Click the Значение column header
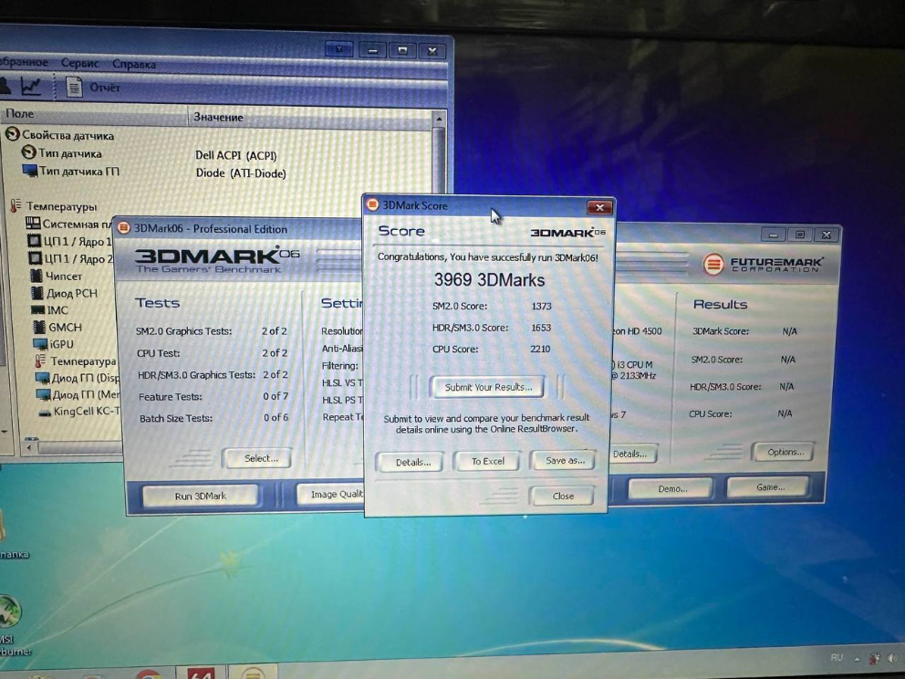The width and height of the screenshot is (905, 679). click(x=312, y=117)
